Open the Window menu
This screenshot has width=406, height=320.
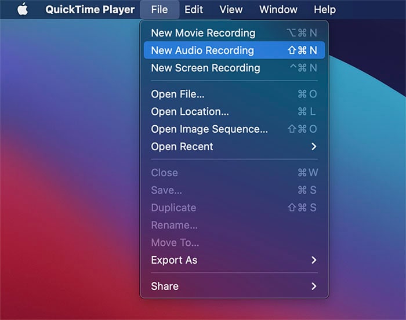coord(278,10)
